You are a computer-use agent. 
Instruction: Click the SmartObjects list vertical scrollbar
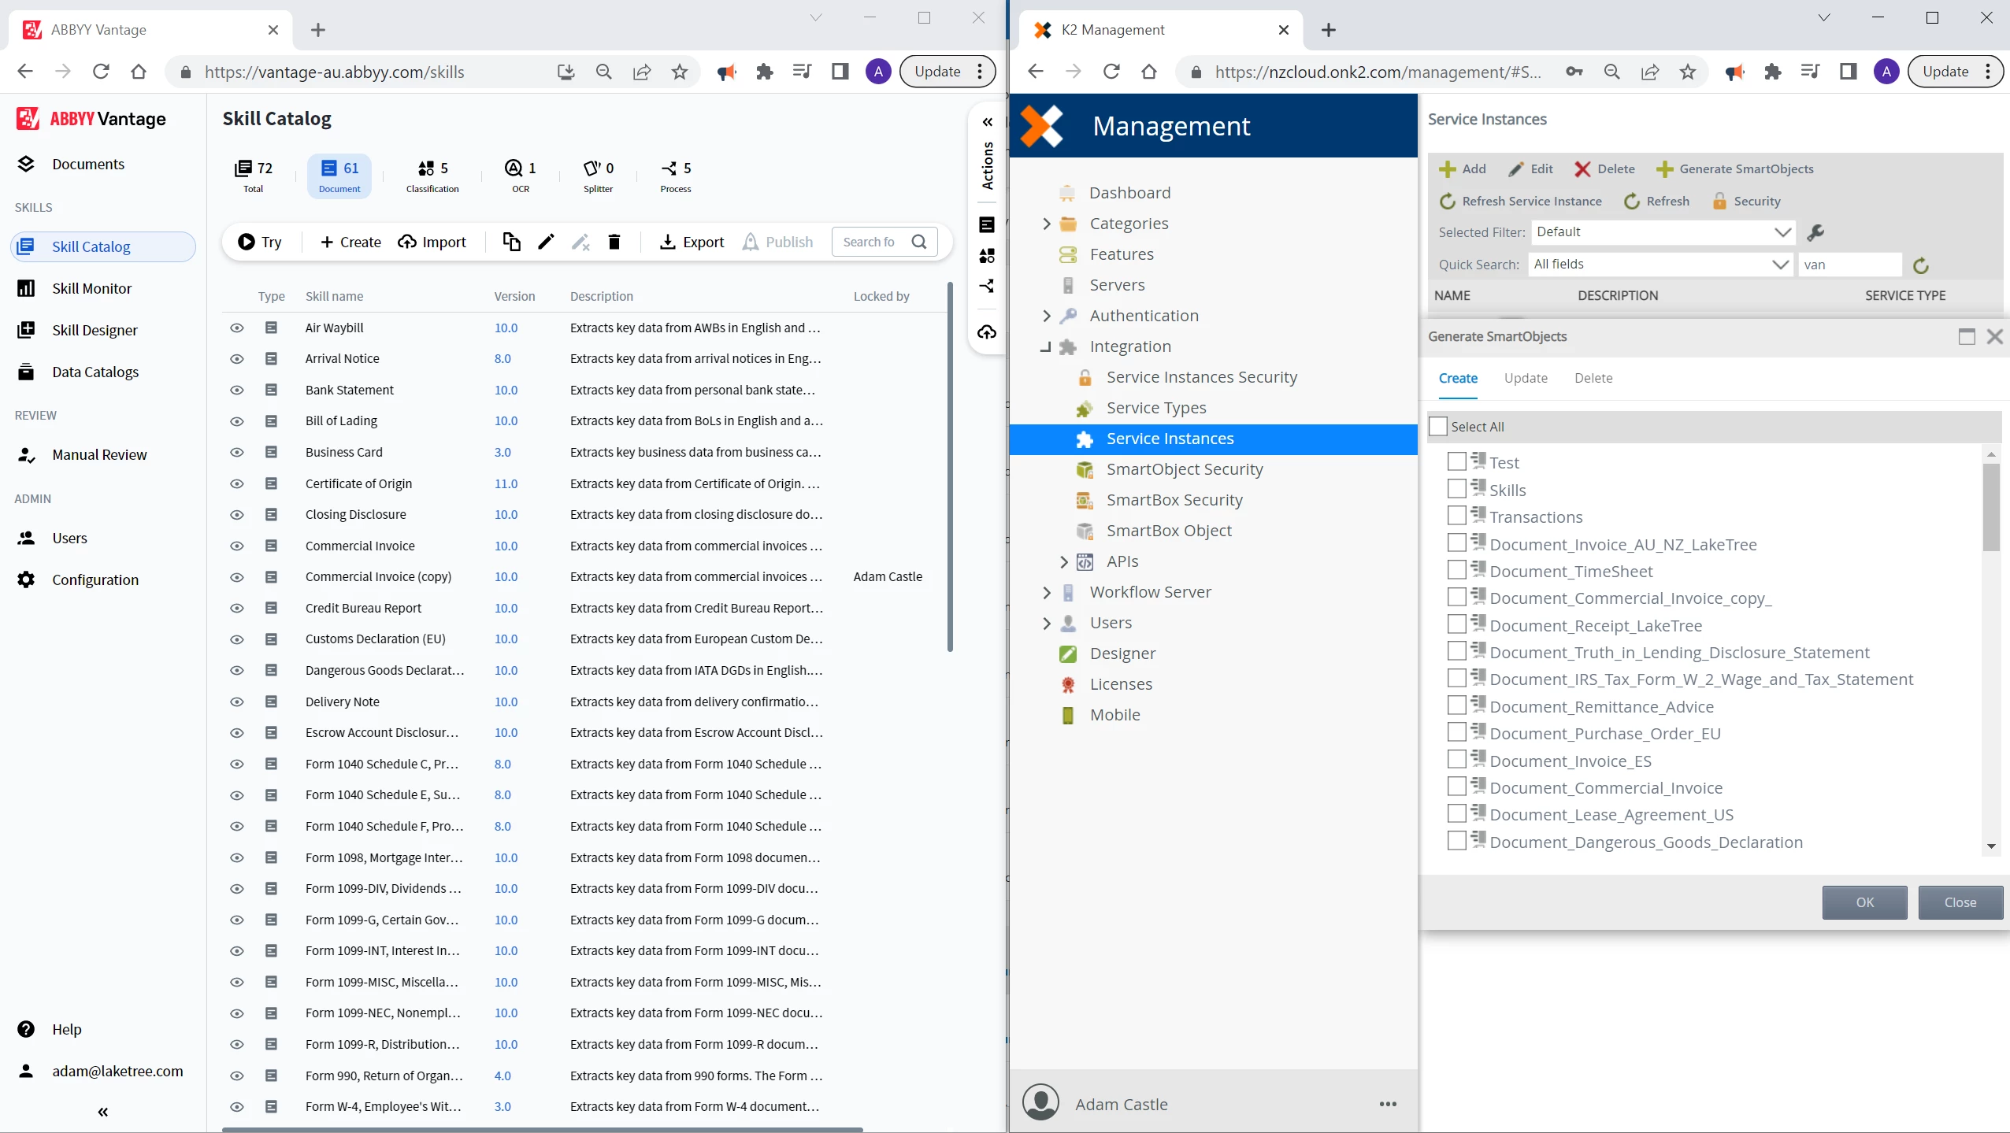click(x=1991, y=507)
